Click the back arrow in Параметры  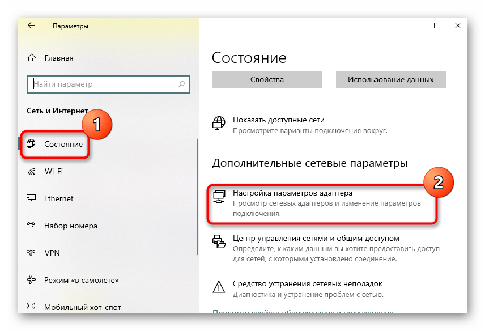coord(31,26)
